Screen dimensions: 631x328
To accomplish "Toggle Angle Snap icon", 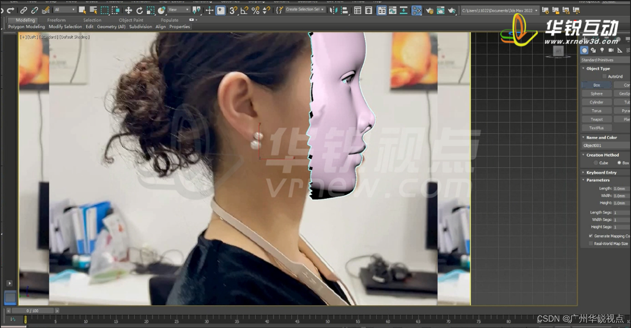I will click(244, 10).
